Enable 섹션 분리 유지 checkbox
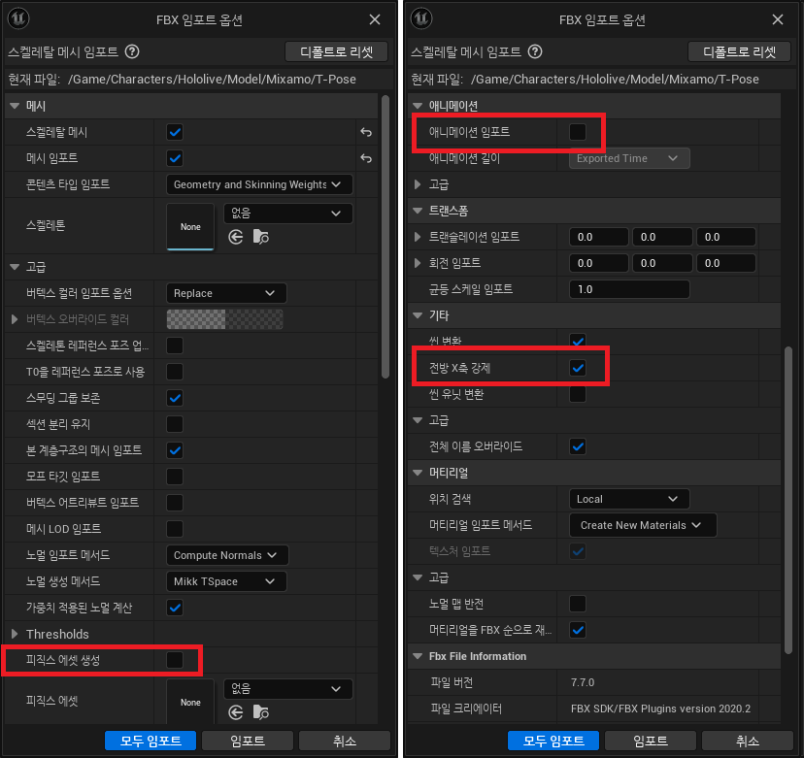This screenshot has width=804, height=758. (x=175, y=424)
